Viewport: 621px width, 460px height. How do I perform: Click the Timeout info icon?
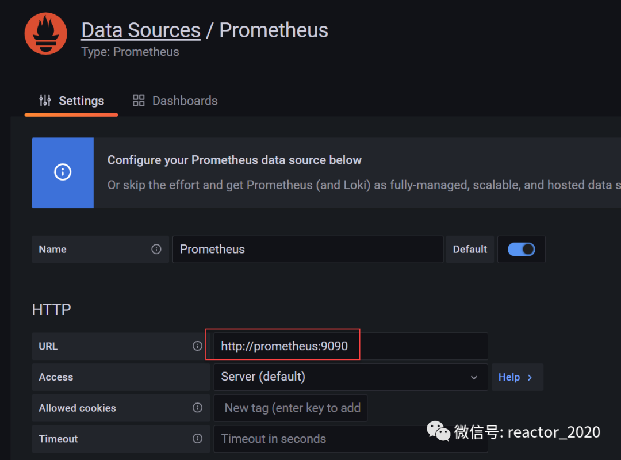[x=197, y=439]
